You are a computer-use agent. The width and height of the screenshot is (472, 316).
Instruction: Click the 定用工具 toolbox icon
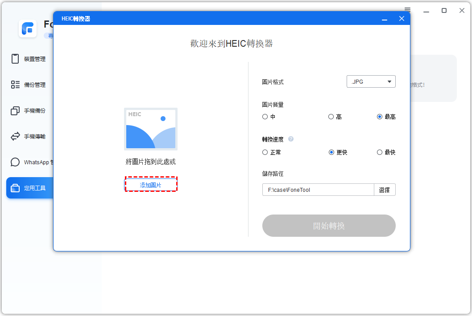15,188
